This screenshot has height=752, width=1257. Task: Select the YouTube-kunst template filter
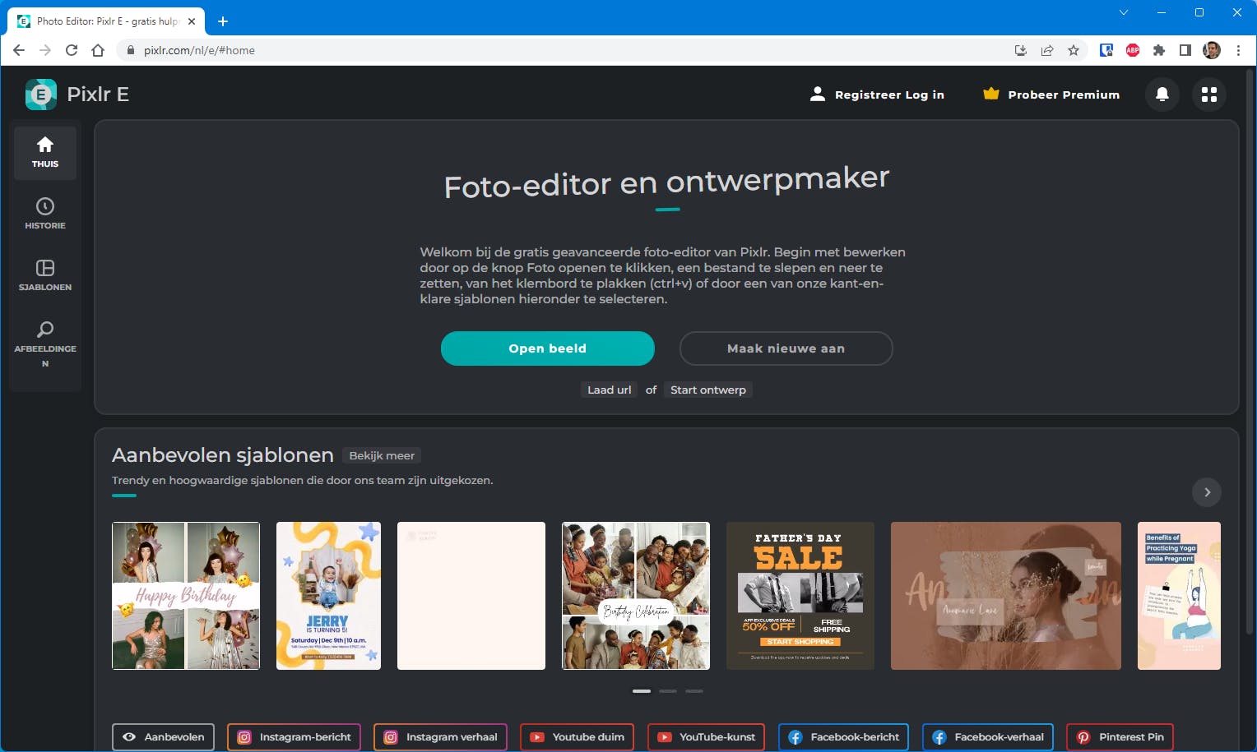click(707, 737)
